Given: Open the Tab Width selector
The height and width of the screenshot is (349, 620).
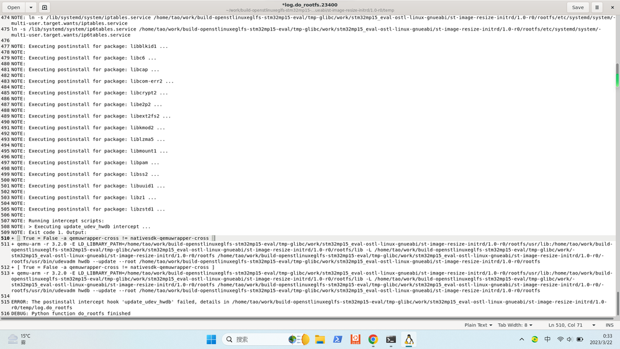Looking at the screenshot, I should click(515, 325).
